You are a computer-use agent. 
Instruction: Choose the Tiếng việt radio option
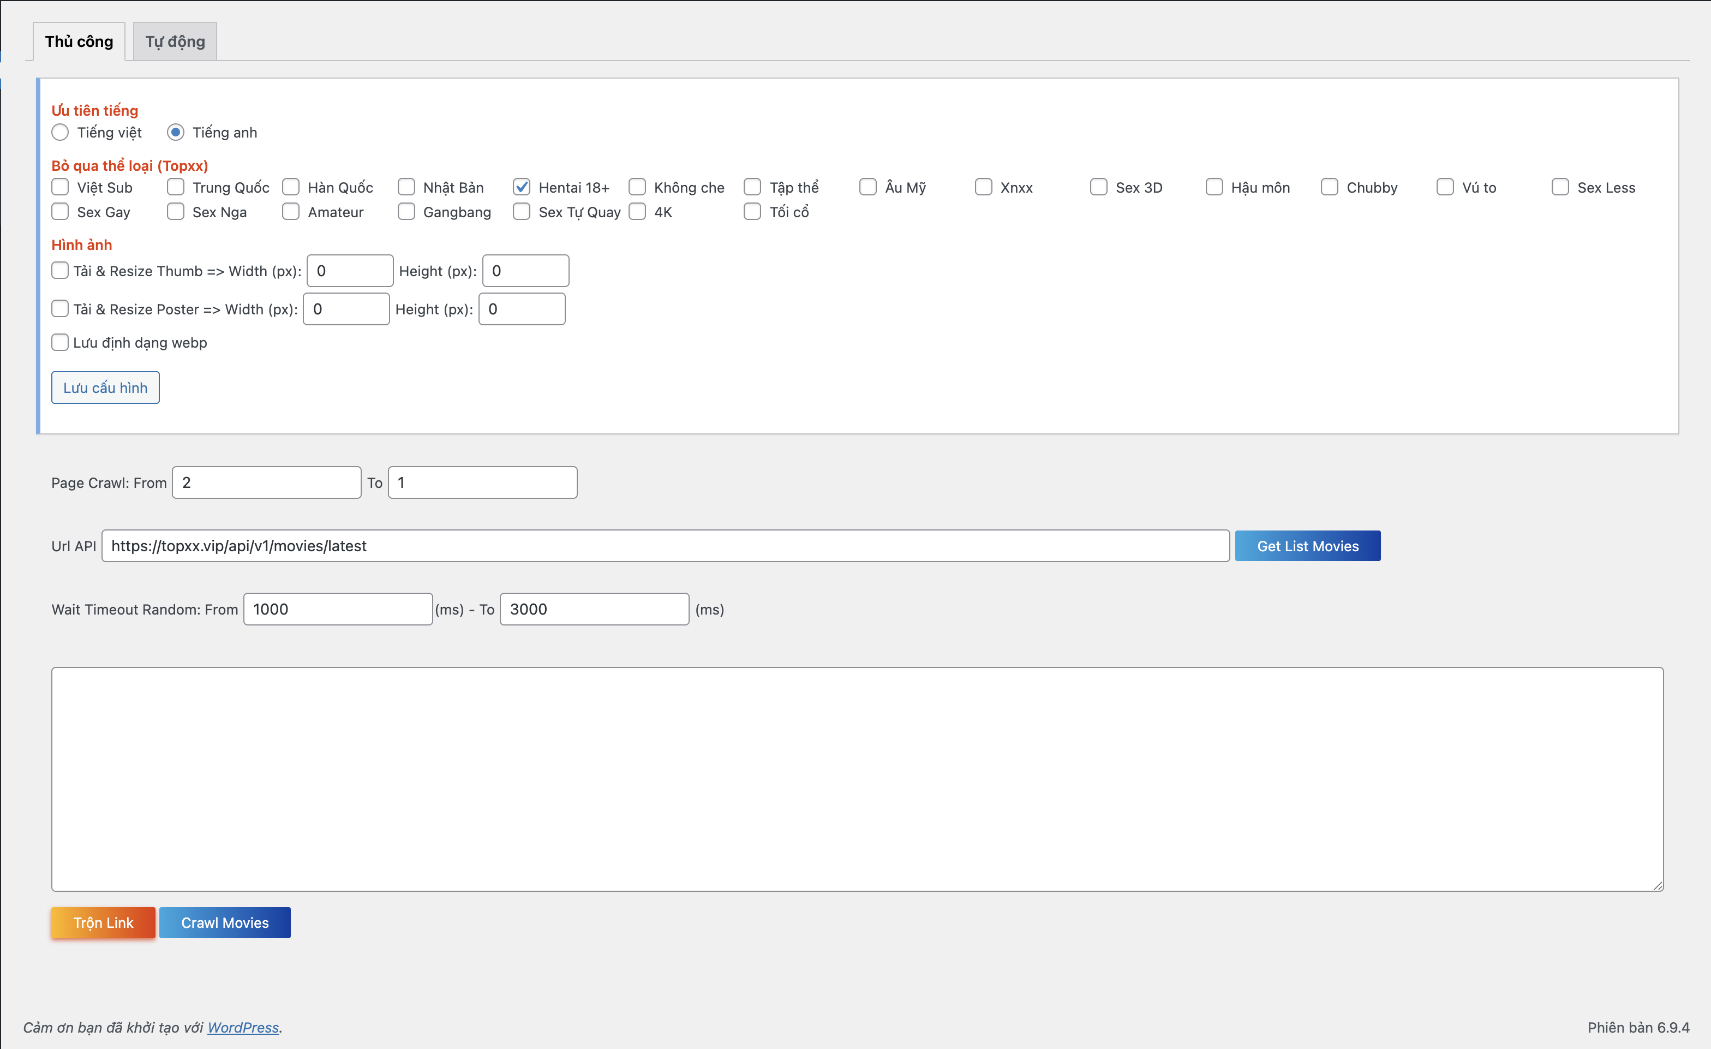pos(61,132)
